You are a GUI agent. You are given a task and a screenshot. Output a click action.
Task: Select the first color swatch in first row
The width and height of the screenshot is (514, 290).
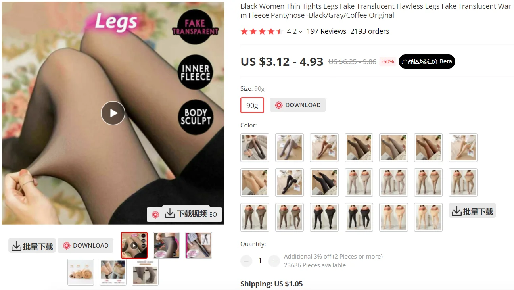tap(255, 148)
